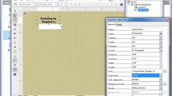
Task: Click the Width value 1.44" field
Action: click(x=146, y=63)
